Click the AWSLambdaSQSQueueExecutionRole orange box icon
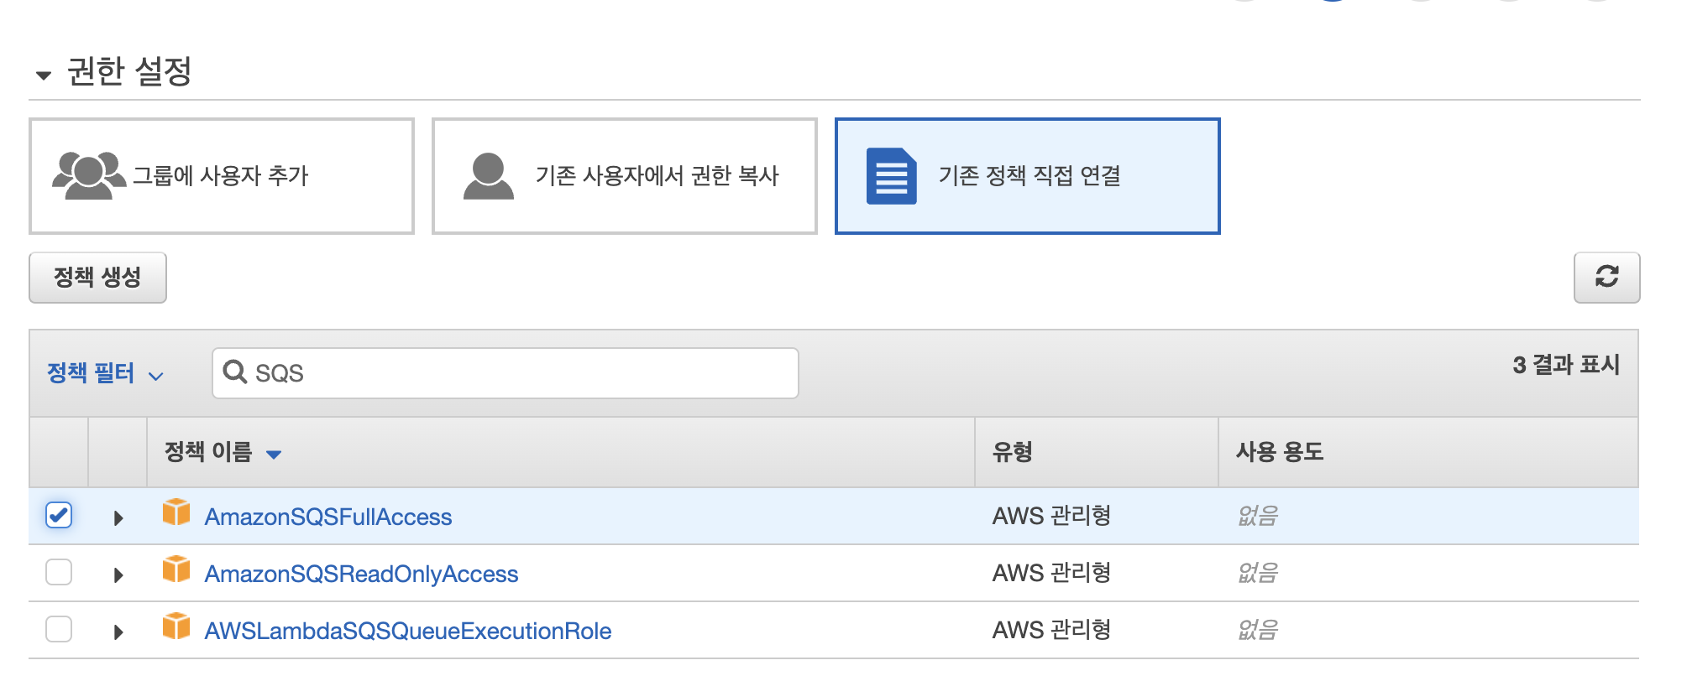The image size is (1708, 681). (176, 626)
